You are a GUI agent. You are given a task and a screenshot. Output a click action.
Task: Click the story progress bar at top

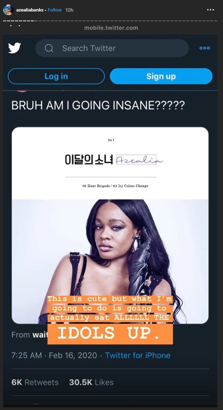click(111, 21)
